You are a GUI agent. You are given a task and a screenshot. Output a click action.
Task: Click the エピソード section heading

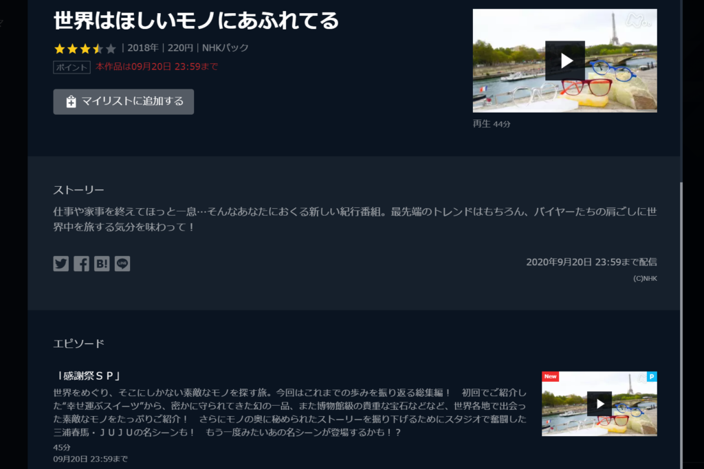point(78,343)
